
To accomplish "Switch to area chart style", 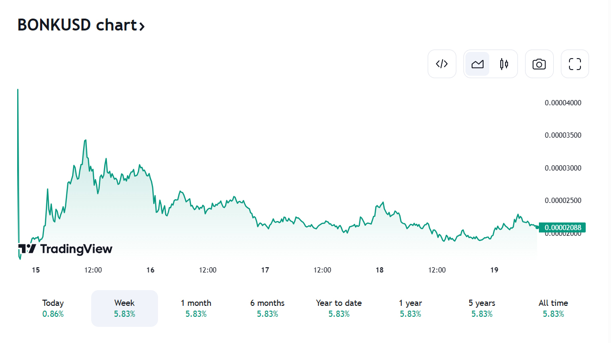I will click(x=477, y=64).
